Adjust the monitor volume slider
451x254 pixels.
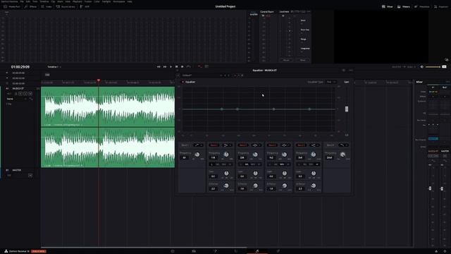point(433,67)
